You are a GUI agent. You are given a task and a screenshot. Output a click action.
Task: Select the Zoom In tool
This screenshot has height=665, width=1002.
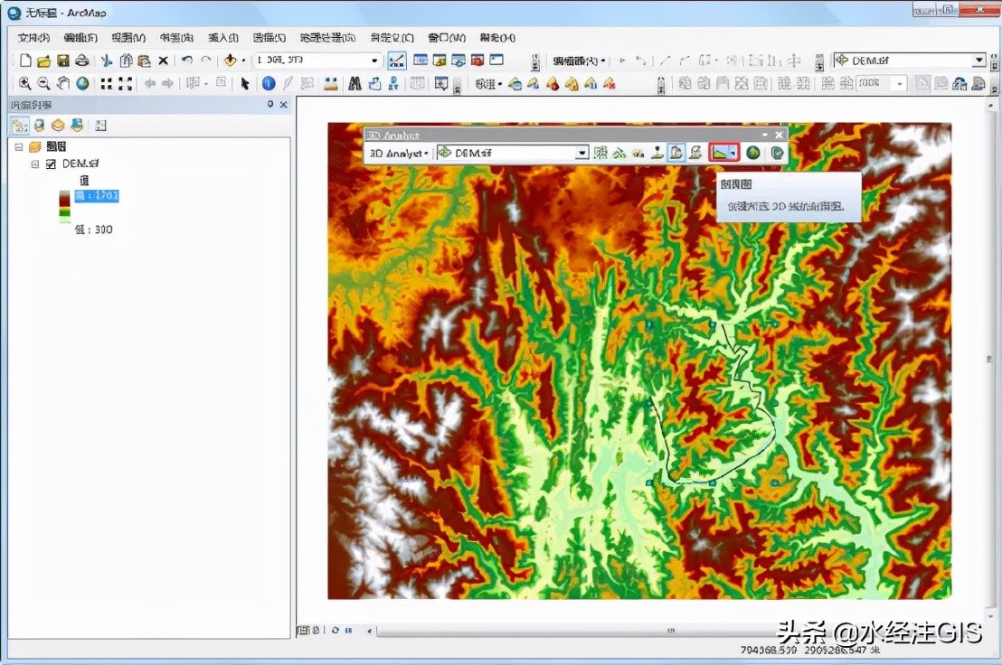(x=25, y=84)
